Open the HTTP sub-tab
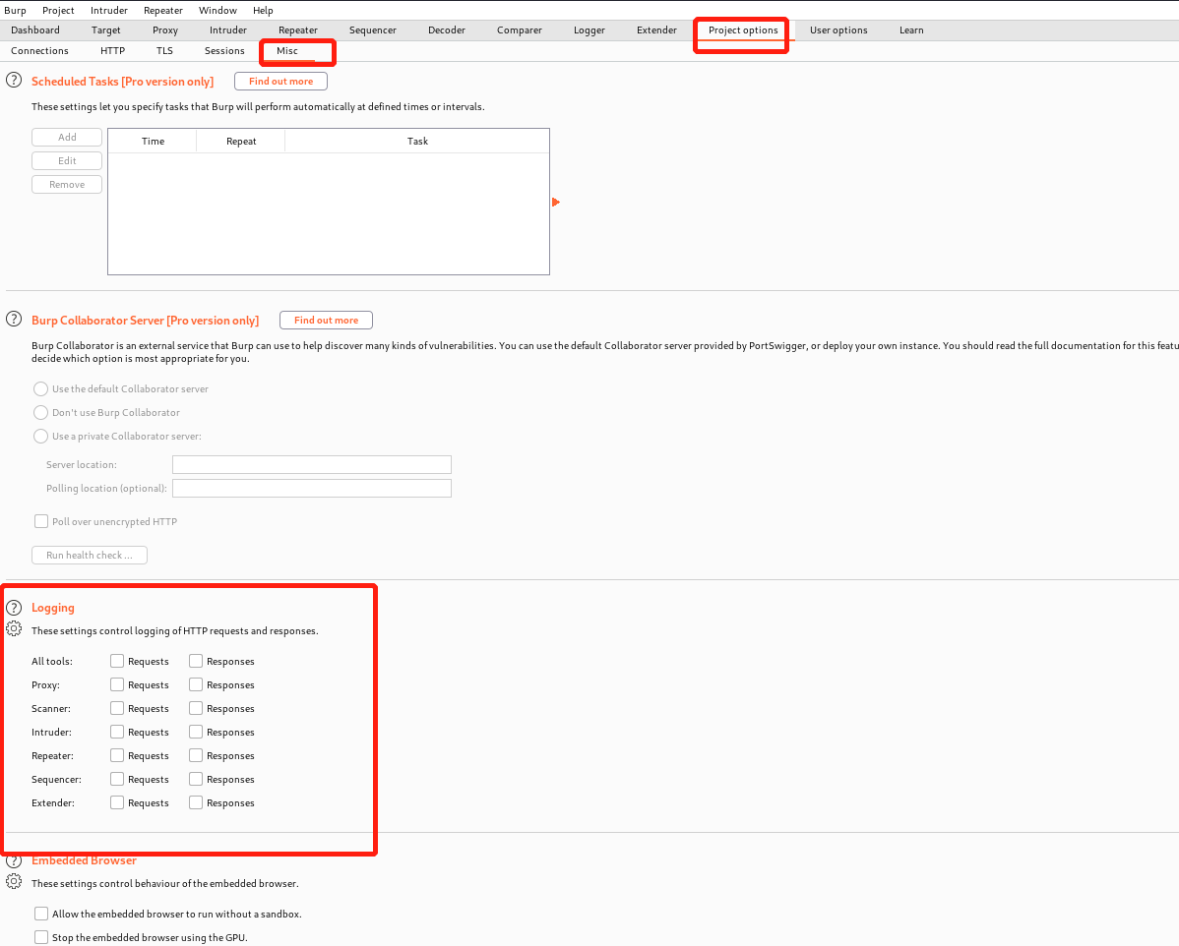 (113, 50)
